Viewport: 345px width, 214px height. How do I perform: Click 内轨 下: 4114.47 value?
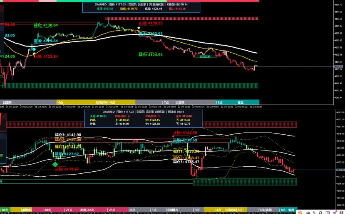[183, 120]
